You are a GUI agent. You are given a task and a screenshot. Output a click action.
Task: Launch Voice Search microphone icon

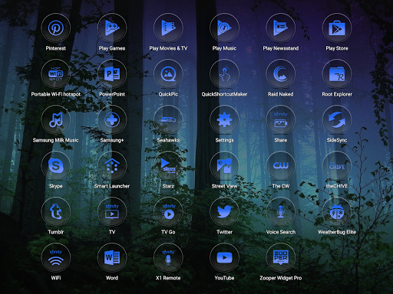pos(281,211)
